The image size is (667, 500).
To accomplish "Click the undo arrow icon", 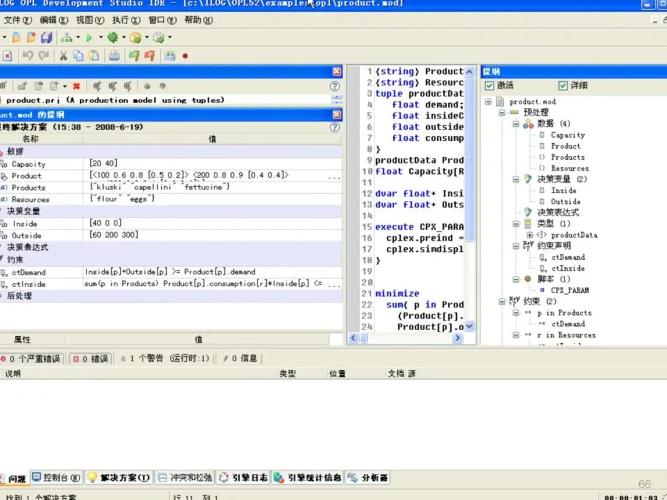I will coord(28,56).
